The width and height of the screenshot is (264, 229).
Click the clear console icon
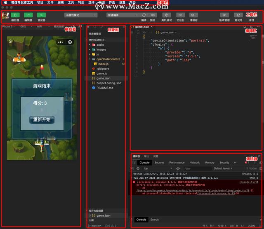coord(138,168)
